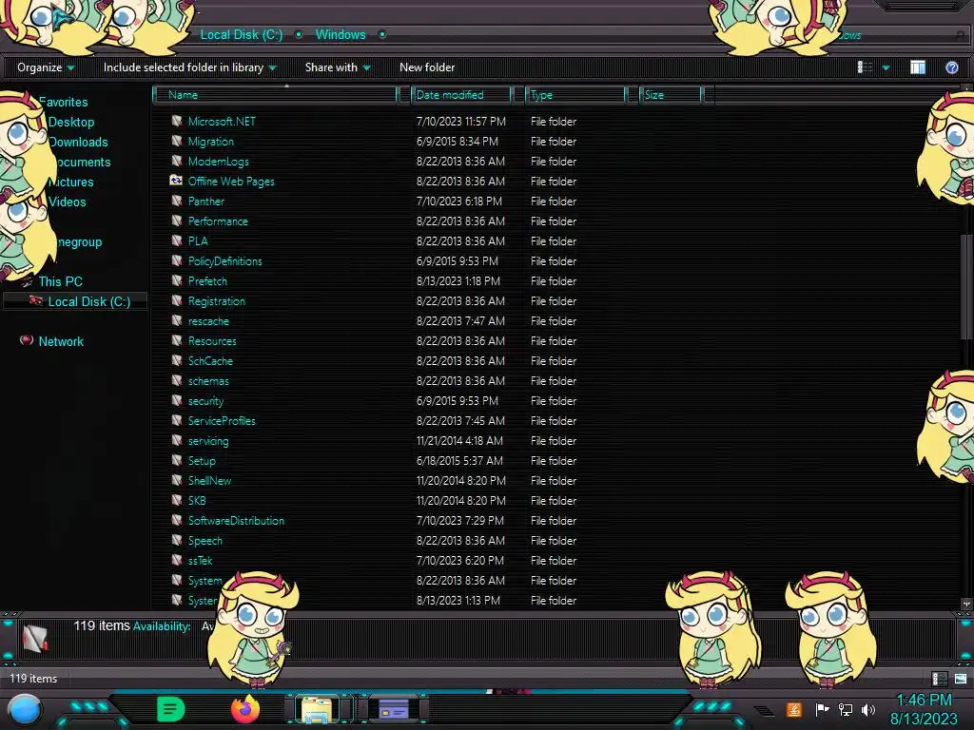
Task: Click the Panther folder icon
Action: [177, 201]
